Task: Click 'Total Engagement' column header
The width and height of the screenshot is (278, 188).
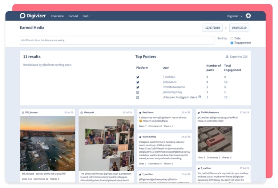Action: pyautogui.click(x=233, y=68)
